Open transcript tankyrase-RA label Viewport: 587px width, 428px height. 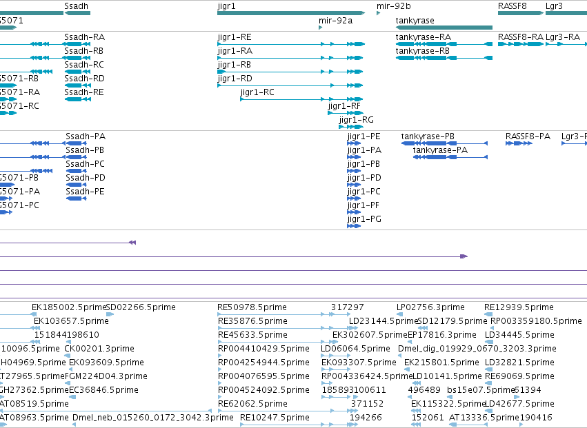(x=424, y=37)
